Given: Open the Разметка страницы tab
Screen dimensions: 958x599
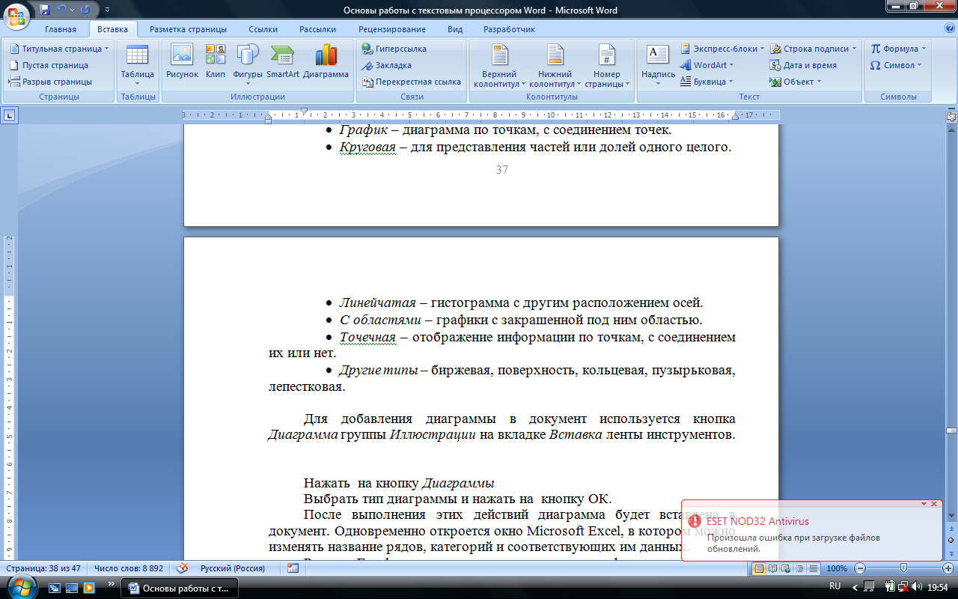Looking at the screenshot, I should tap(188, 29).
